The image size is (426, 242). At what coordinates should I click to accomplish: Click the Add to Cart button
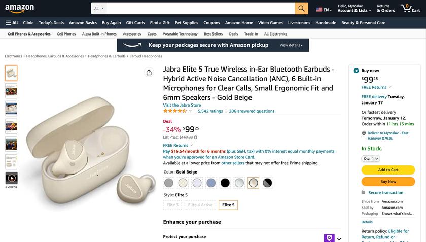pos(388,170)
